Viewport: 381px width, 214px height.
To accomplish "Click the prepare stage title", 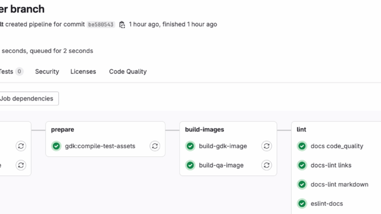I will 63,130.
